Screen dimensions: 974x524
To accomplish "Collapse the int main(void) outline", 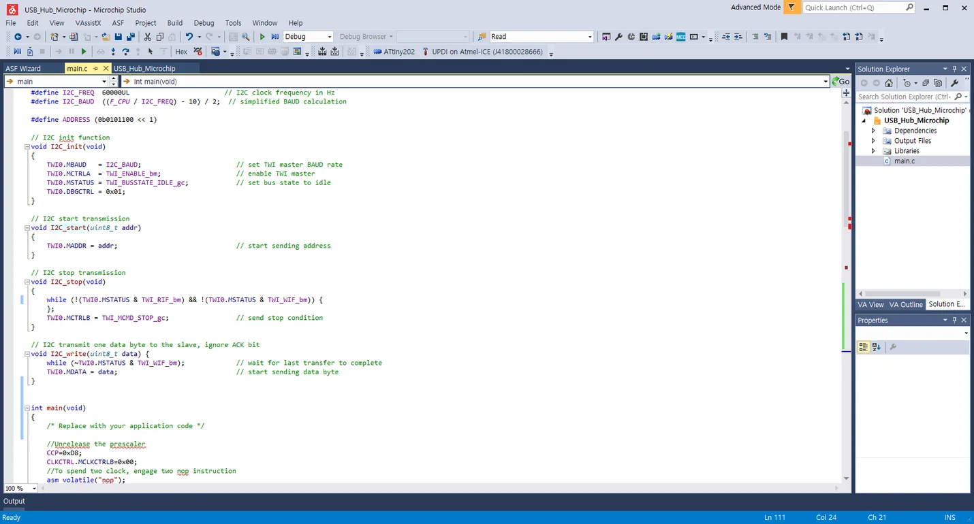I will click(x=27, y=408).
